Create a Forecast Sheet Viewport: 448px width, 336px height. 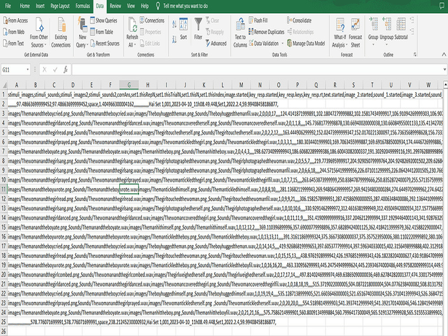pos(355,32)
